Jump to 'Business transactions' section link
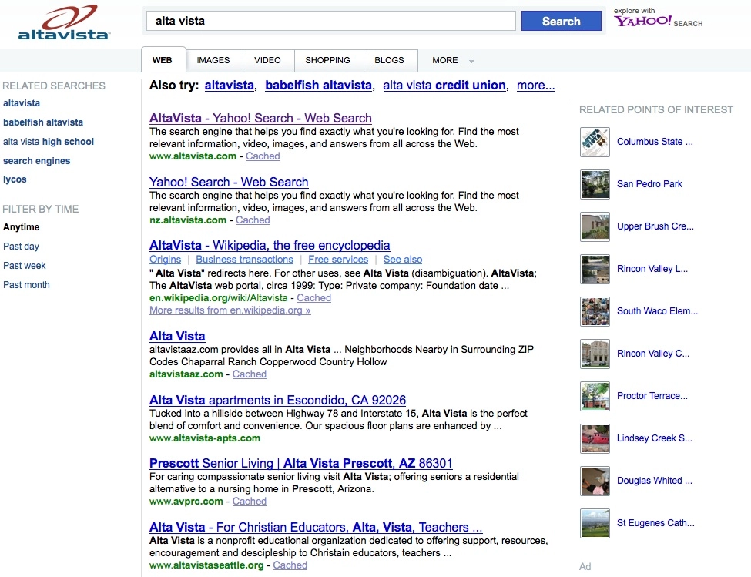751x577 pixels. (x=244, y=259)
